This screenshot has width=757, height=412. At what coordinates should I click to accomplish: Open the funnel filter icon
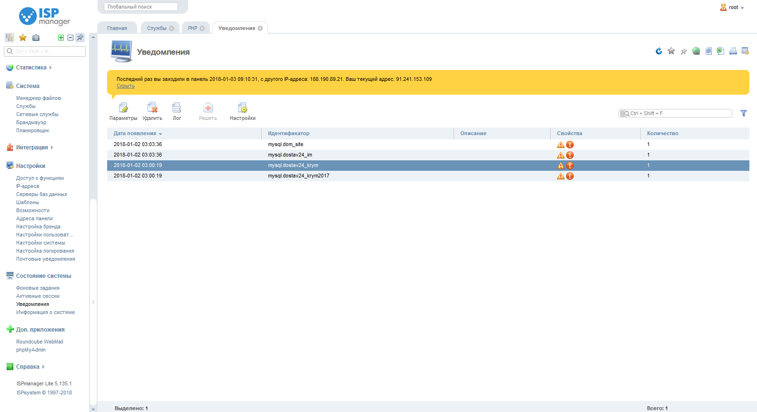point(744,113)
